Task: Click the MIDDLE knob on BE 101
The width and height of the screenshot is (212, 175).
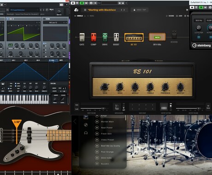Action: click(135, 87)
